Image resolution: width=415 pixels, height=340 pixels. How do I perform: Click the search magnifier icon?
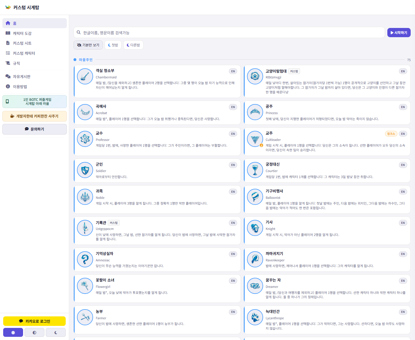tap(78, 33)
